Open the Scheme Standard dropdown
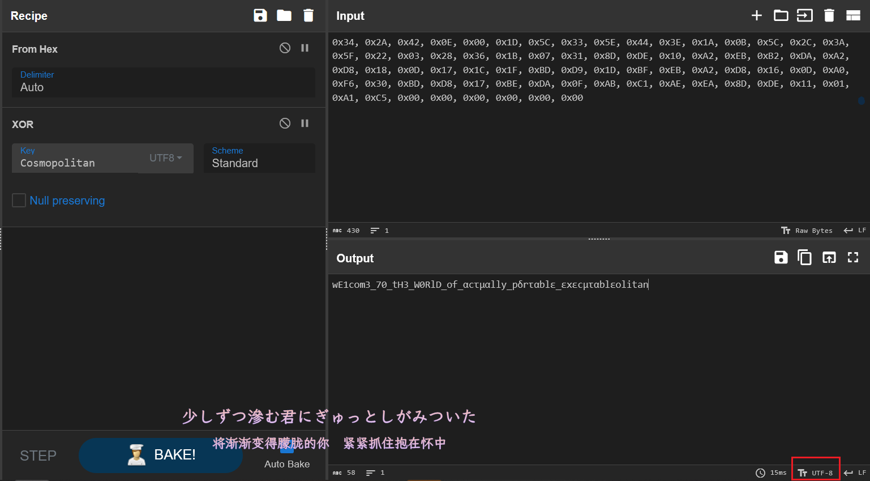 [259, 158]
